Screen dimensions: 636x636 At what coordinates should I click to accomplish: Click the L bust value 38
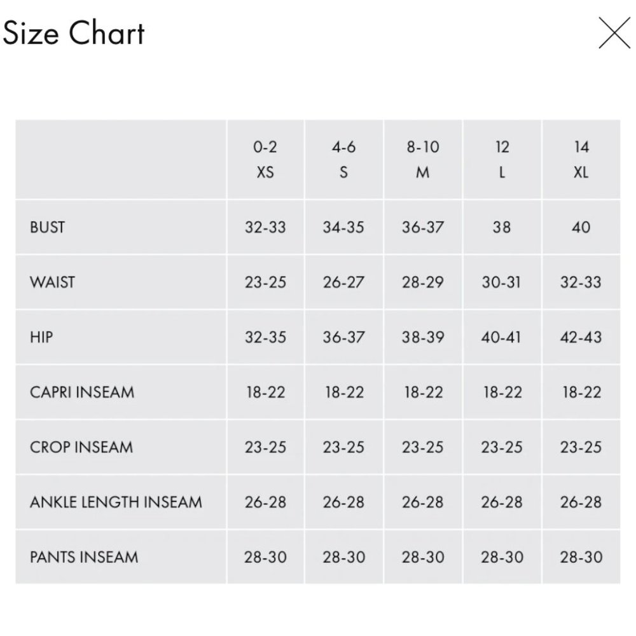502,227
